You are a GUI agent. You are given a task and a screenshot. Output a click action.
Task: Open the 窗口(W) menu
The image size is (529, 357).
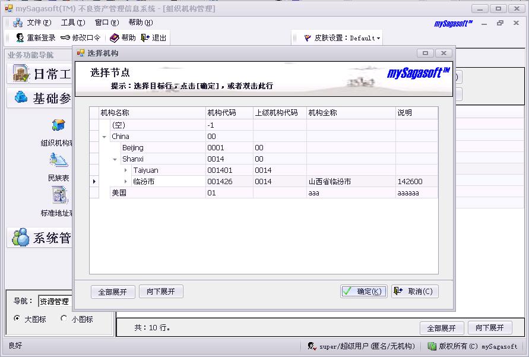pos(107,23)
